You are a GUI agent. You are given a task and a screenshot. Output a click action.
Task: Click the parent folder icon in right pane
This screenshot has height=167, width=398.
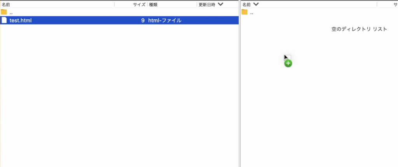click(x=244, y=12)
